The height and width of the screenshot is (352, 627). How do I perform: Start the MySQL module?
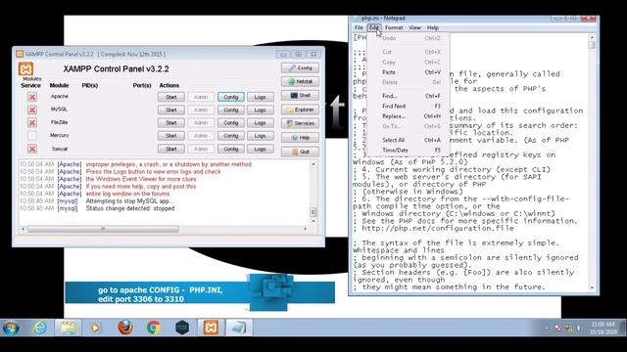click(171, 110)
